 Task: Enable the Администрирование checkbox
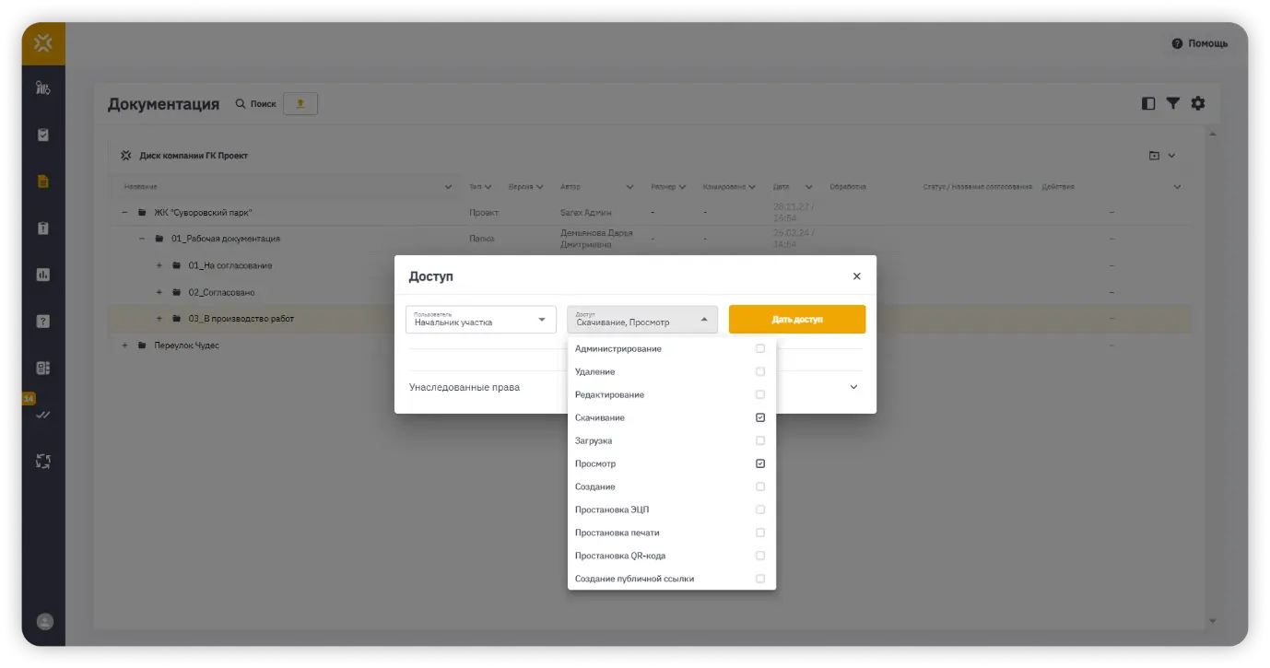[759, 349]
